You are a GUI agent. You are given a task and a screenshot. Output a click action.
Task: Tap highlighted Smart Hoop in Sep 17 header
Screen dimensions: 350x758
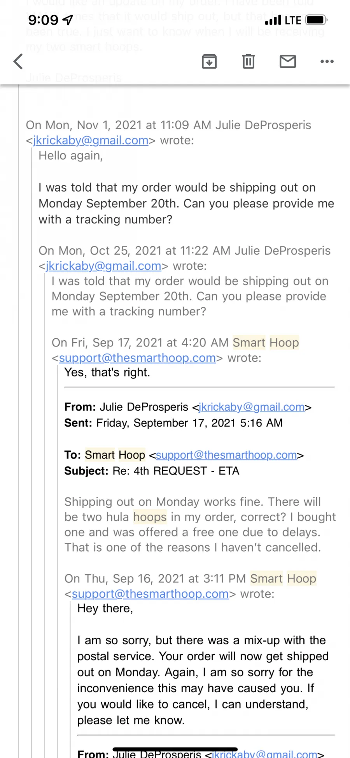(x=266, y=343)
